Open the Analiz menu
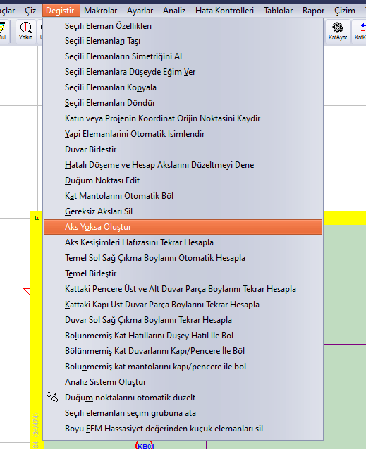This screenshot has height=449, width=366. pyautogui.click(x=174, y=11)
